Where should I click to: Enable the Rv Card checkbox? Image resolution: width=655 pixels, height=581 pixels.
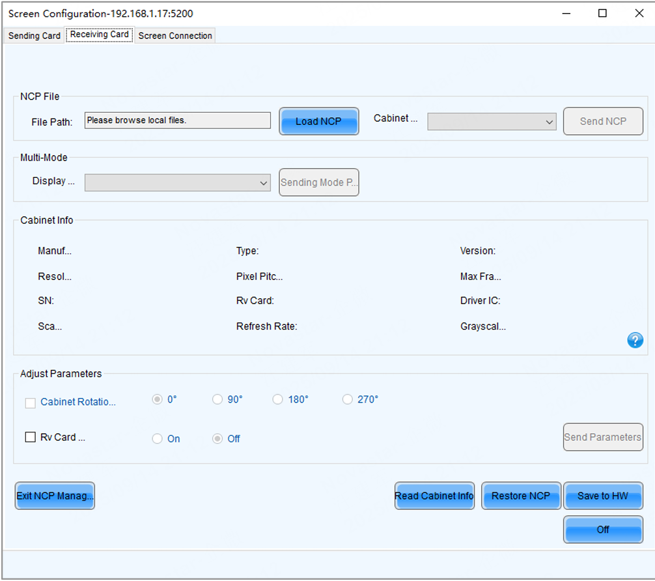(x=30, y=438)
